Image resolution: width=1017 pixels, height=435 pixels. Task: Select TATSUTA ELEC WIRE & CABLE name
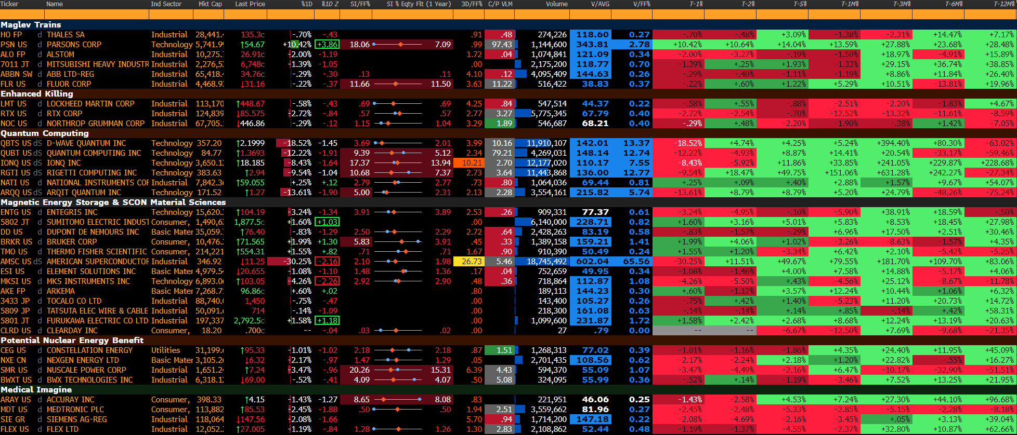98,311
